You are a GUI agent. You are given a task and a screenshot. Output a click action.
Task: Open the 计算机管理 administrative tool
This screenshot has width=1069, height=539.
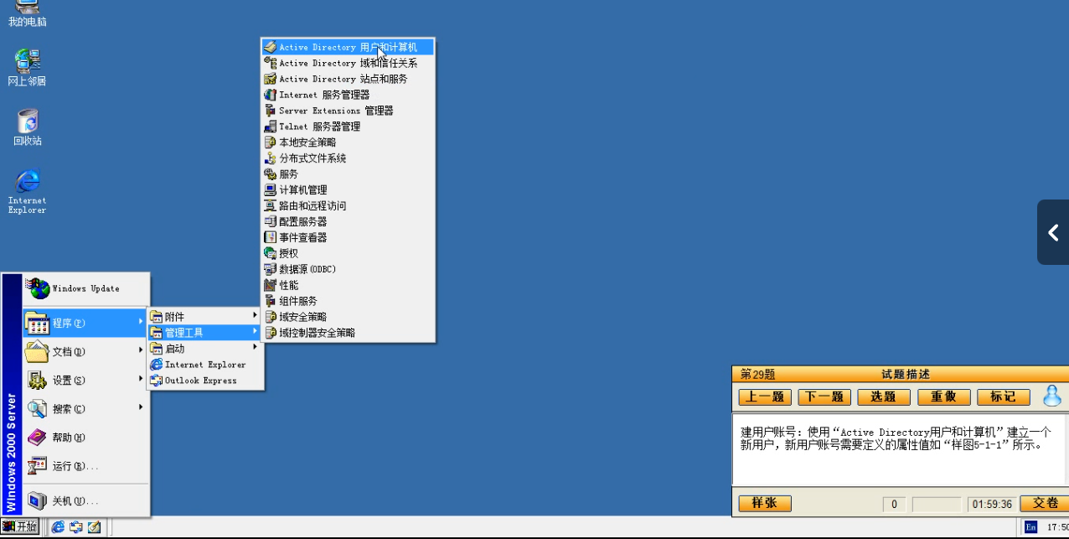(x=302, y=190)
